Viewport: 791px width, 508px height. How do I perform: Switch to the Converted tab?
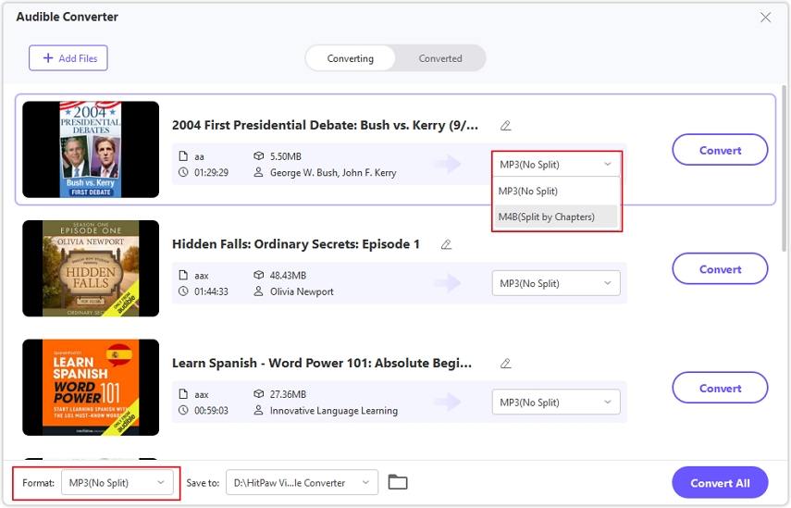pyautogui.click(x=439, y=58)
